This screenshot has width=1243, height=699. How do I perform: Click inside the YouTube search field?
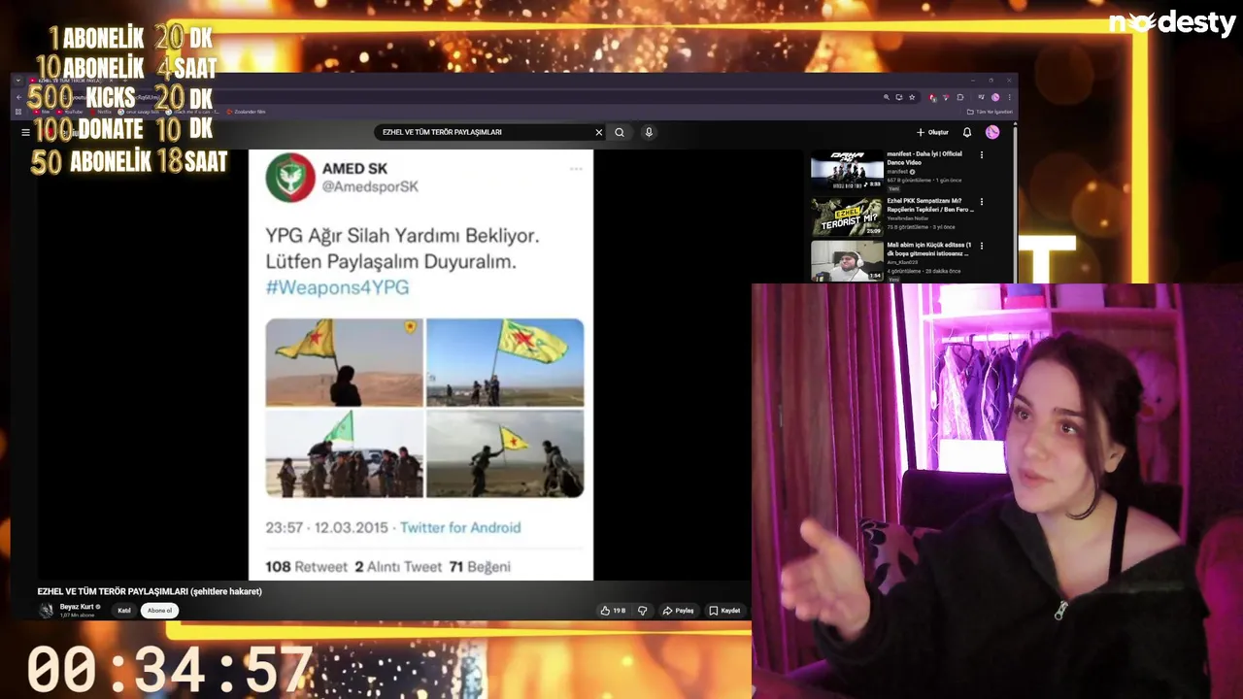click(x=486, y=132)
